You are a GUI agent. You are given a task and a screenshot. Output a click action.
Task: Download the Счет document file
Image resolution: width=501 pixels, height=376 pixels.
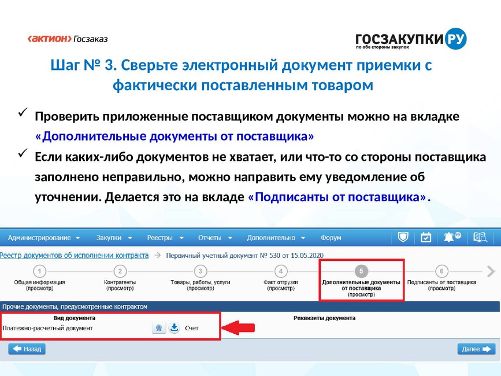174,328
